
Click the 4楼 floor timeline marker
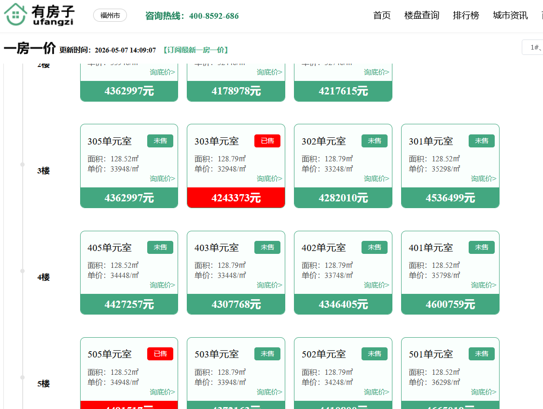click(x=23, y=271)
